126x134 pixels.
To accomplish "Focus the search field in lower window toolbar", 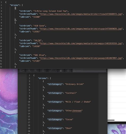I will point(89,70).
